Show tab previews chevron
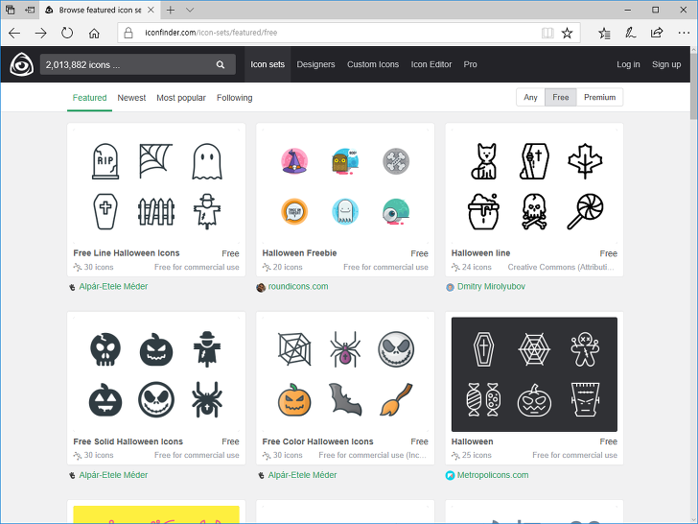This screenshot has width=698, height=524. (190, 10)
